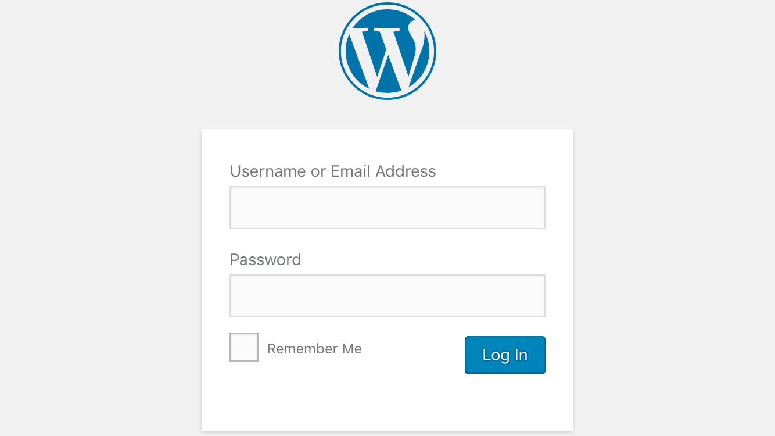Screen dimensions: 775x436
Task: Enable the stay logged in checkbox square
Action: point(244,347)
